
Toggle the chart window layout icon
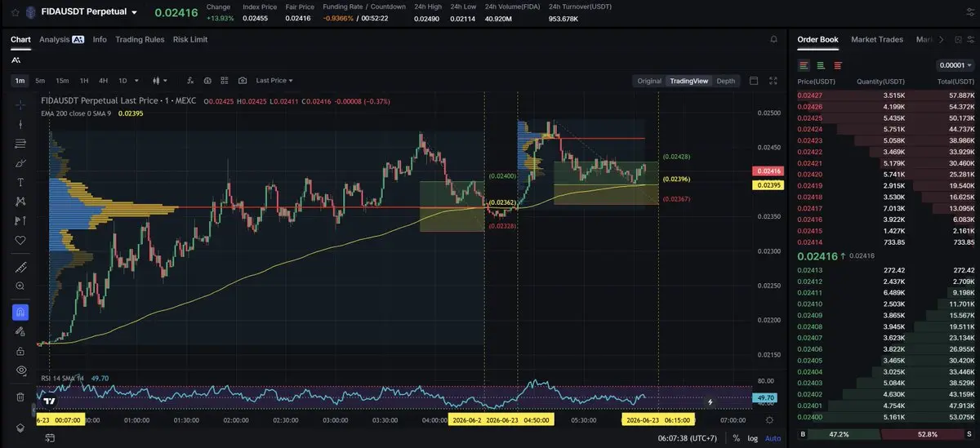point(753,81)
